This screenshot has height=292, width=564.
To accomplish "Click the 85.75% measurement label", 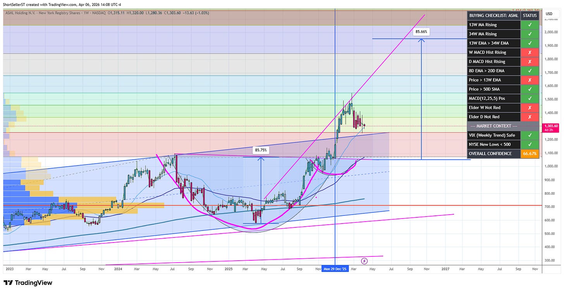I will (x=261, y=150).
